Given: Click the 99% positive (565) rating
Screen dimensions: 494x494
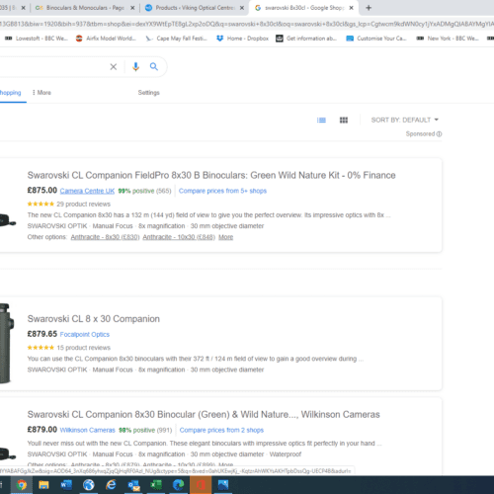Looking at the screenshot, I should [144, 191].
